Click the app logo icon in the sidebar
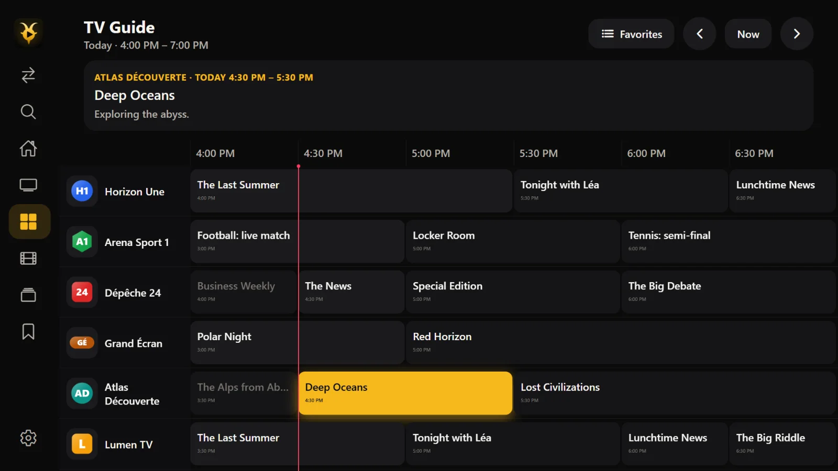Image resolution: width=838 pixels, height=471 pixels. (28, 32)
